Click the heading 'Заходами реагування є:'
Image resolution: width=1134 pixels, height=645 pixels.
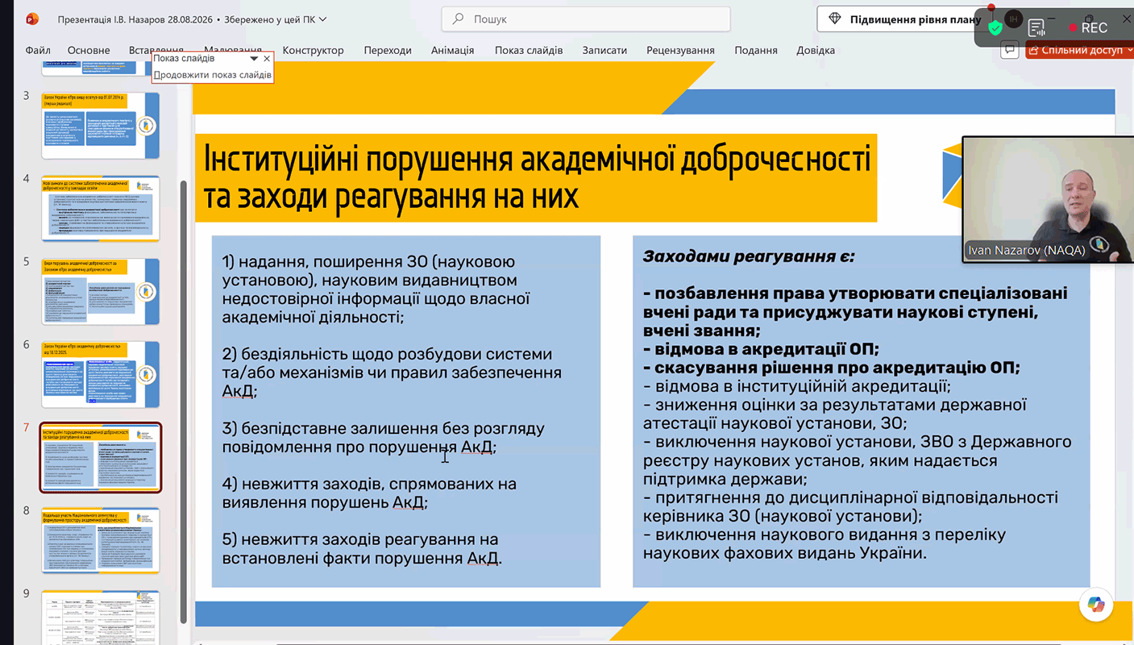tap(748, 256)
